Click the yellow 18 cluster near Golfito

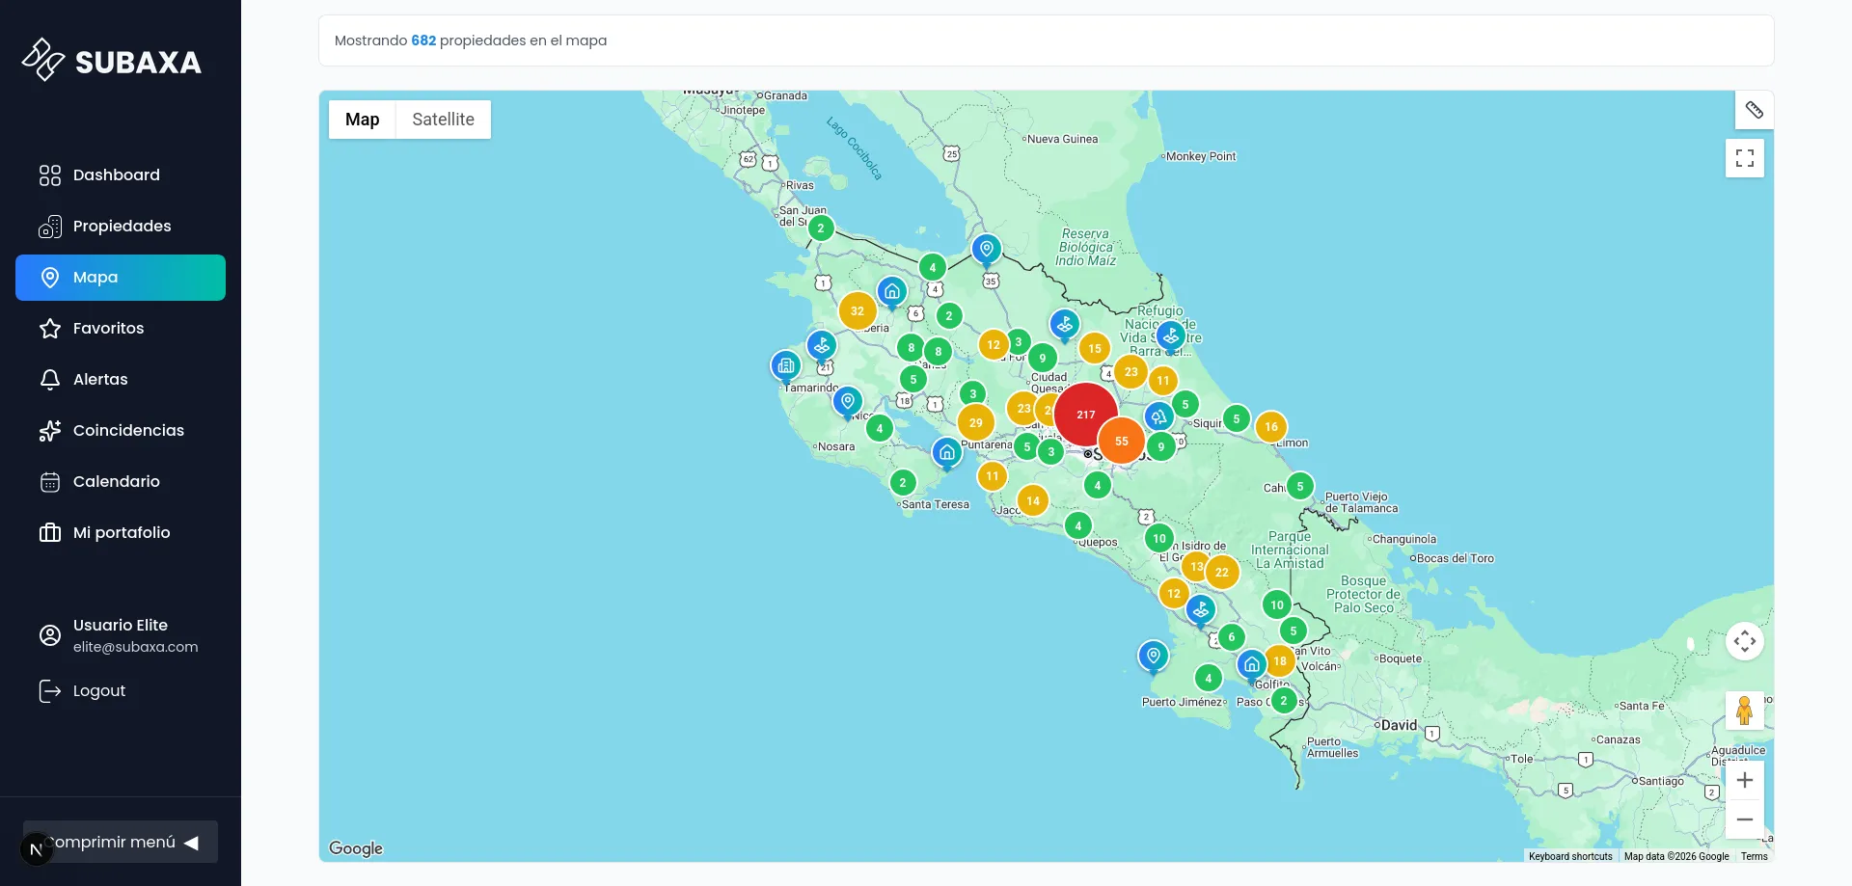(1280, 661)
